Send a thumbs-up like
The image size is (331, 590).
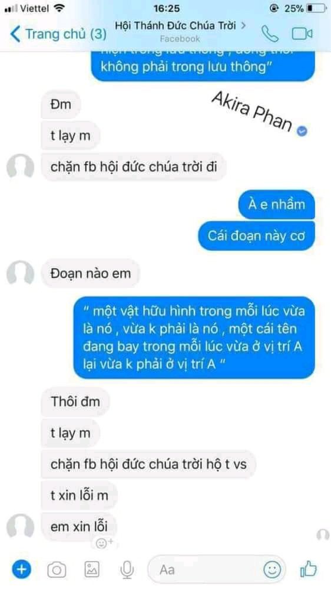click(309, 569)
